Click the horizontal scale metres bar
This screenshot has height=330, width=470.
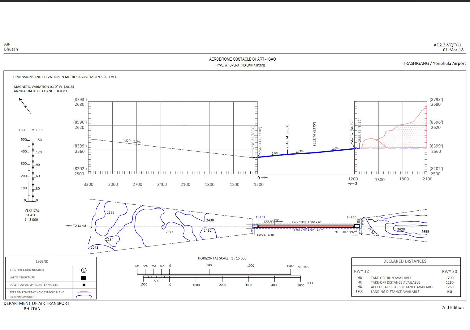213,272
